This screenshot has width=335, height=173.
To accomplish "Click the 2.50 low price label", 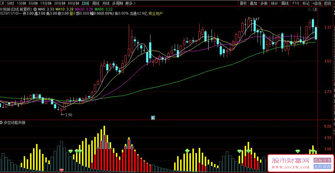I will point(69,115).
